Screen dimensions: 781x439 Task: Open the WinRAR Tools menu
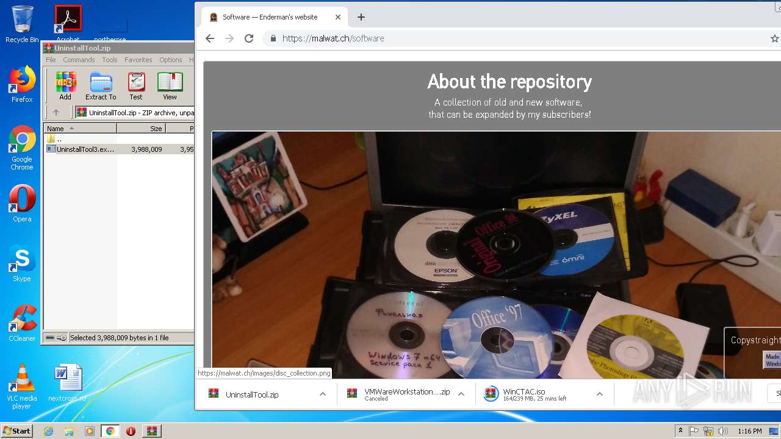[110, 60]
